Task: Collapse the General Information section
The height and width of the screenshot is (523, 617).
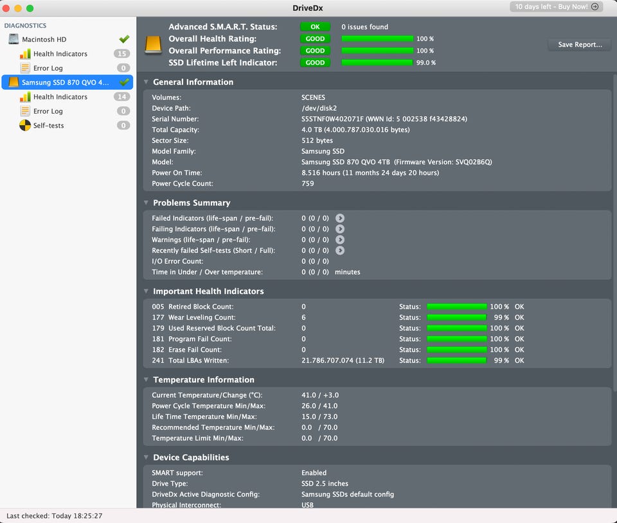Action: (x=147, y=81)
